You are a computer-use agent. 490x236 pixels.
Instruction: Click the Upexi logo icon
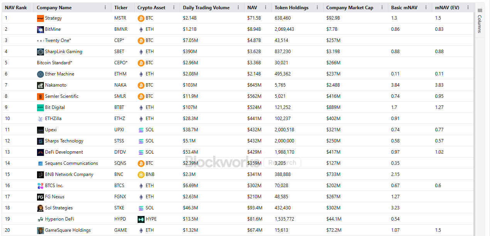pos(40,130)
